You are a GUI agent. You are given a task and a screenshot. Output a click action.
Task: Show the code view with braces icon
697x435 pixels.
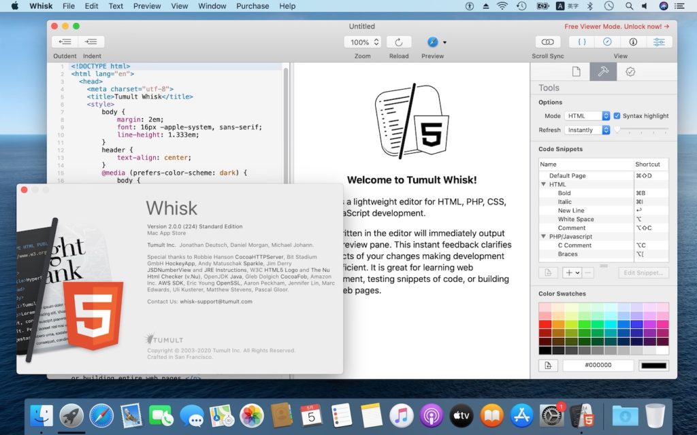582,42
